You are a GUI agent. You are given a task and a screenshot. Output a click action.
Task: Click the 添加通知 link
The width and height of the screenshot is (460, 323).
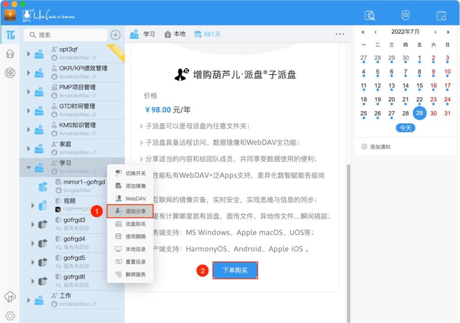click(380, 147)
